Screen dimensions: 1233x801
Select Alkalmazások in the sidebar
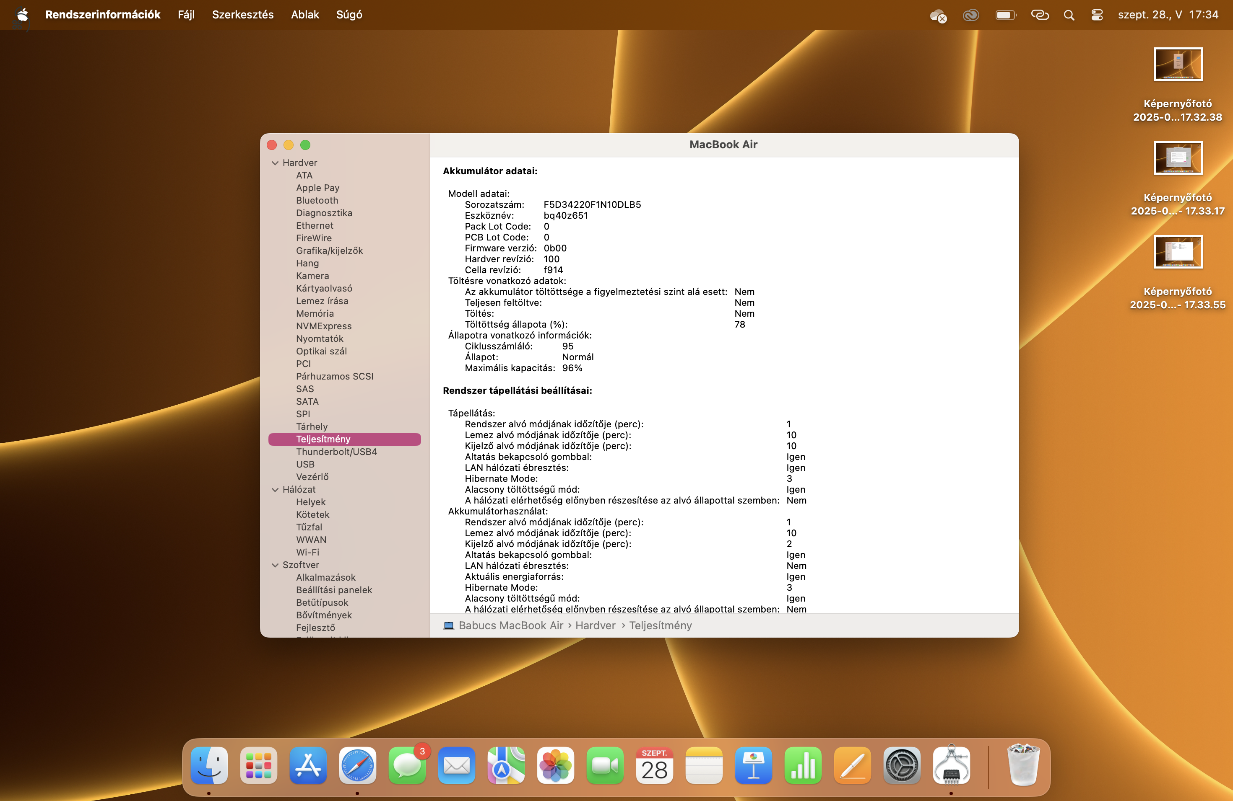point(325,577)
